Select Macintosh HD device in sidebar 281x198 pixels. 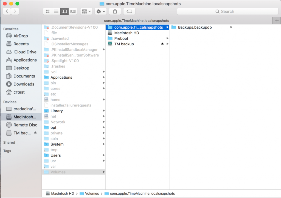pos(21,117)
